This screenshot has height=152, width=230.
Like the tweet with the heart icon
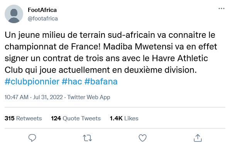point(142,138)
